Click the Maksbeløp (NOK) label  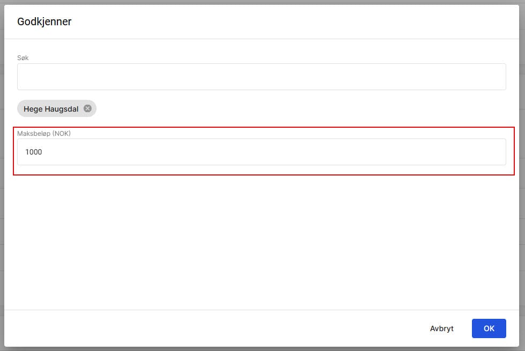click(44, 133)
